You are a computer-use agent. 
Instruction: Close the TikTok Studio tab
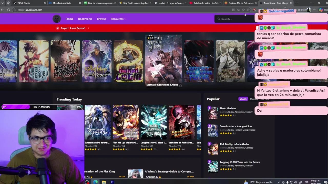click(45, 3)
